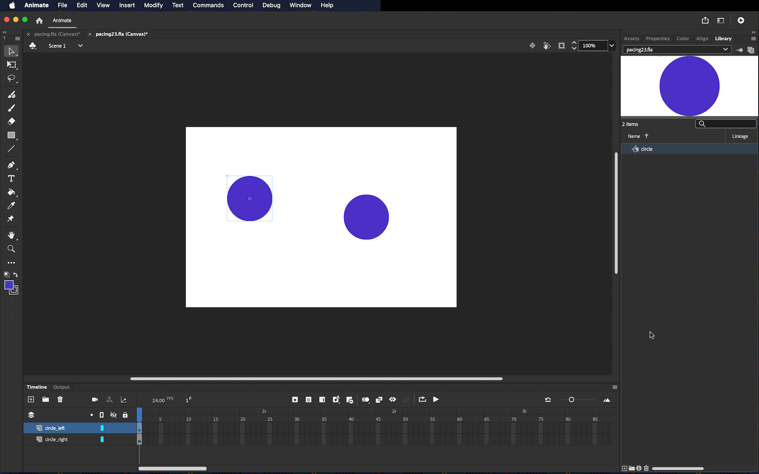Image resolution: width=759 pixels, height=474 pixels.
Task: Toggle lock all layers icon
Action: [x=125, y=415]
